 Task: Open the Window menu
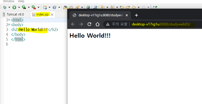coord(9,1)
